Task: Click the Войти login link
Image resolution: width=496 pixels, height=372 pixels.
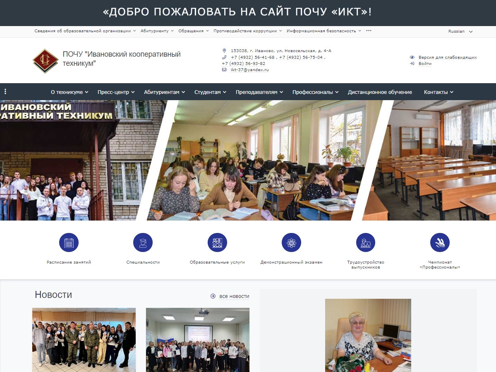Action: [425, 64]
